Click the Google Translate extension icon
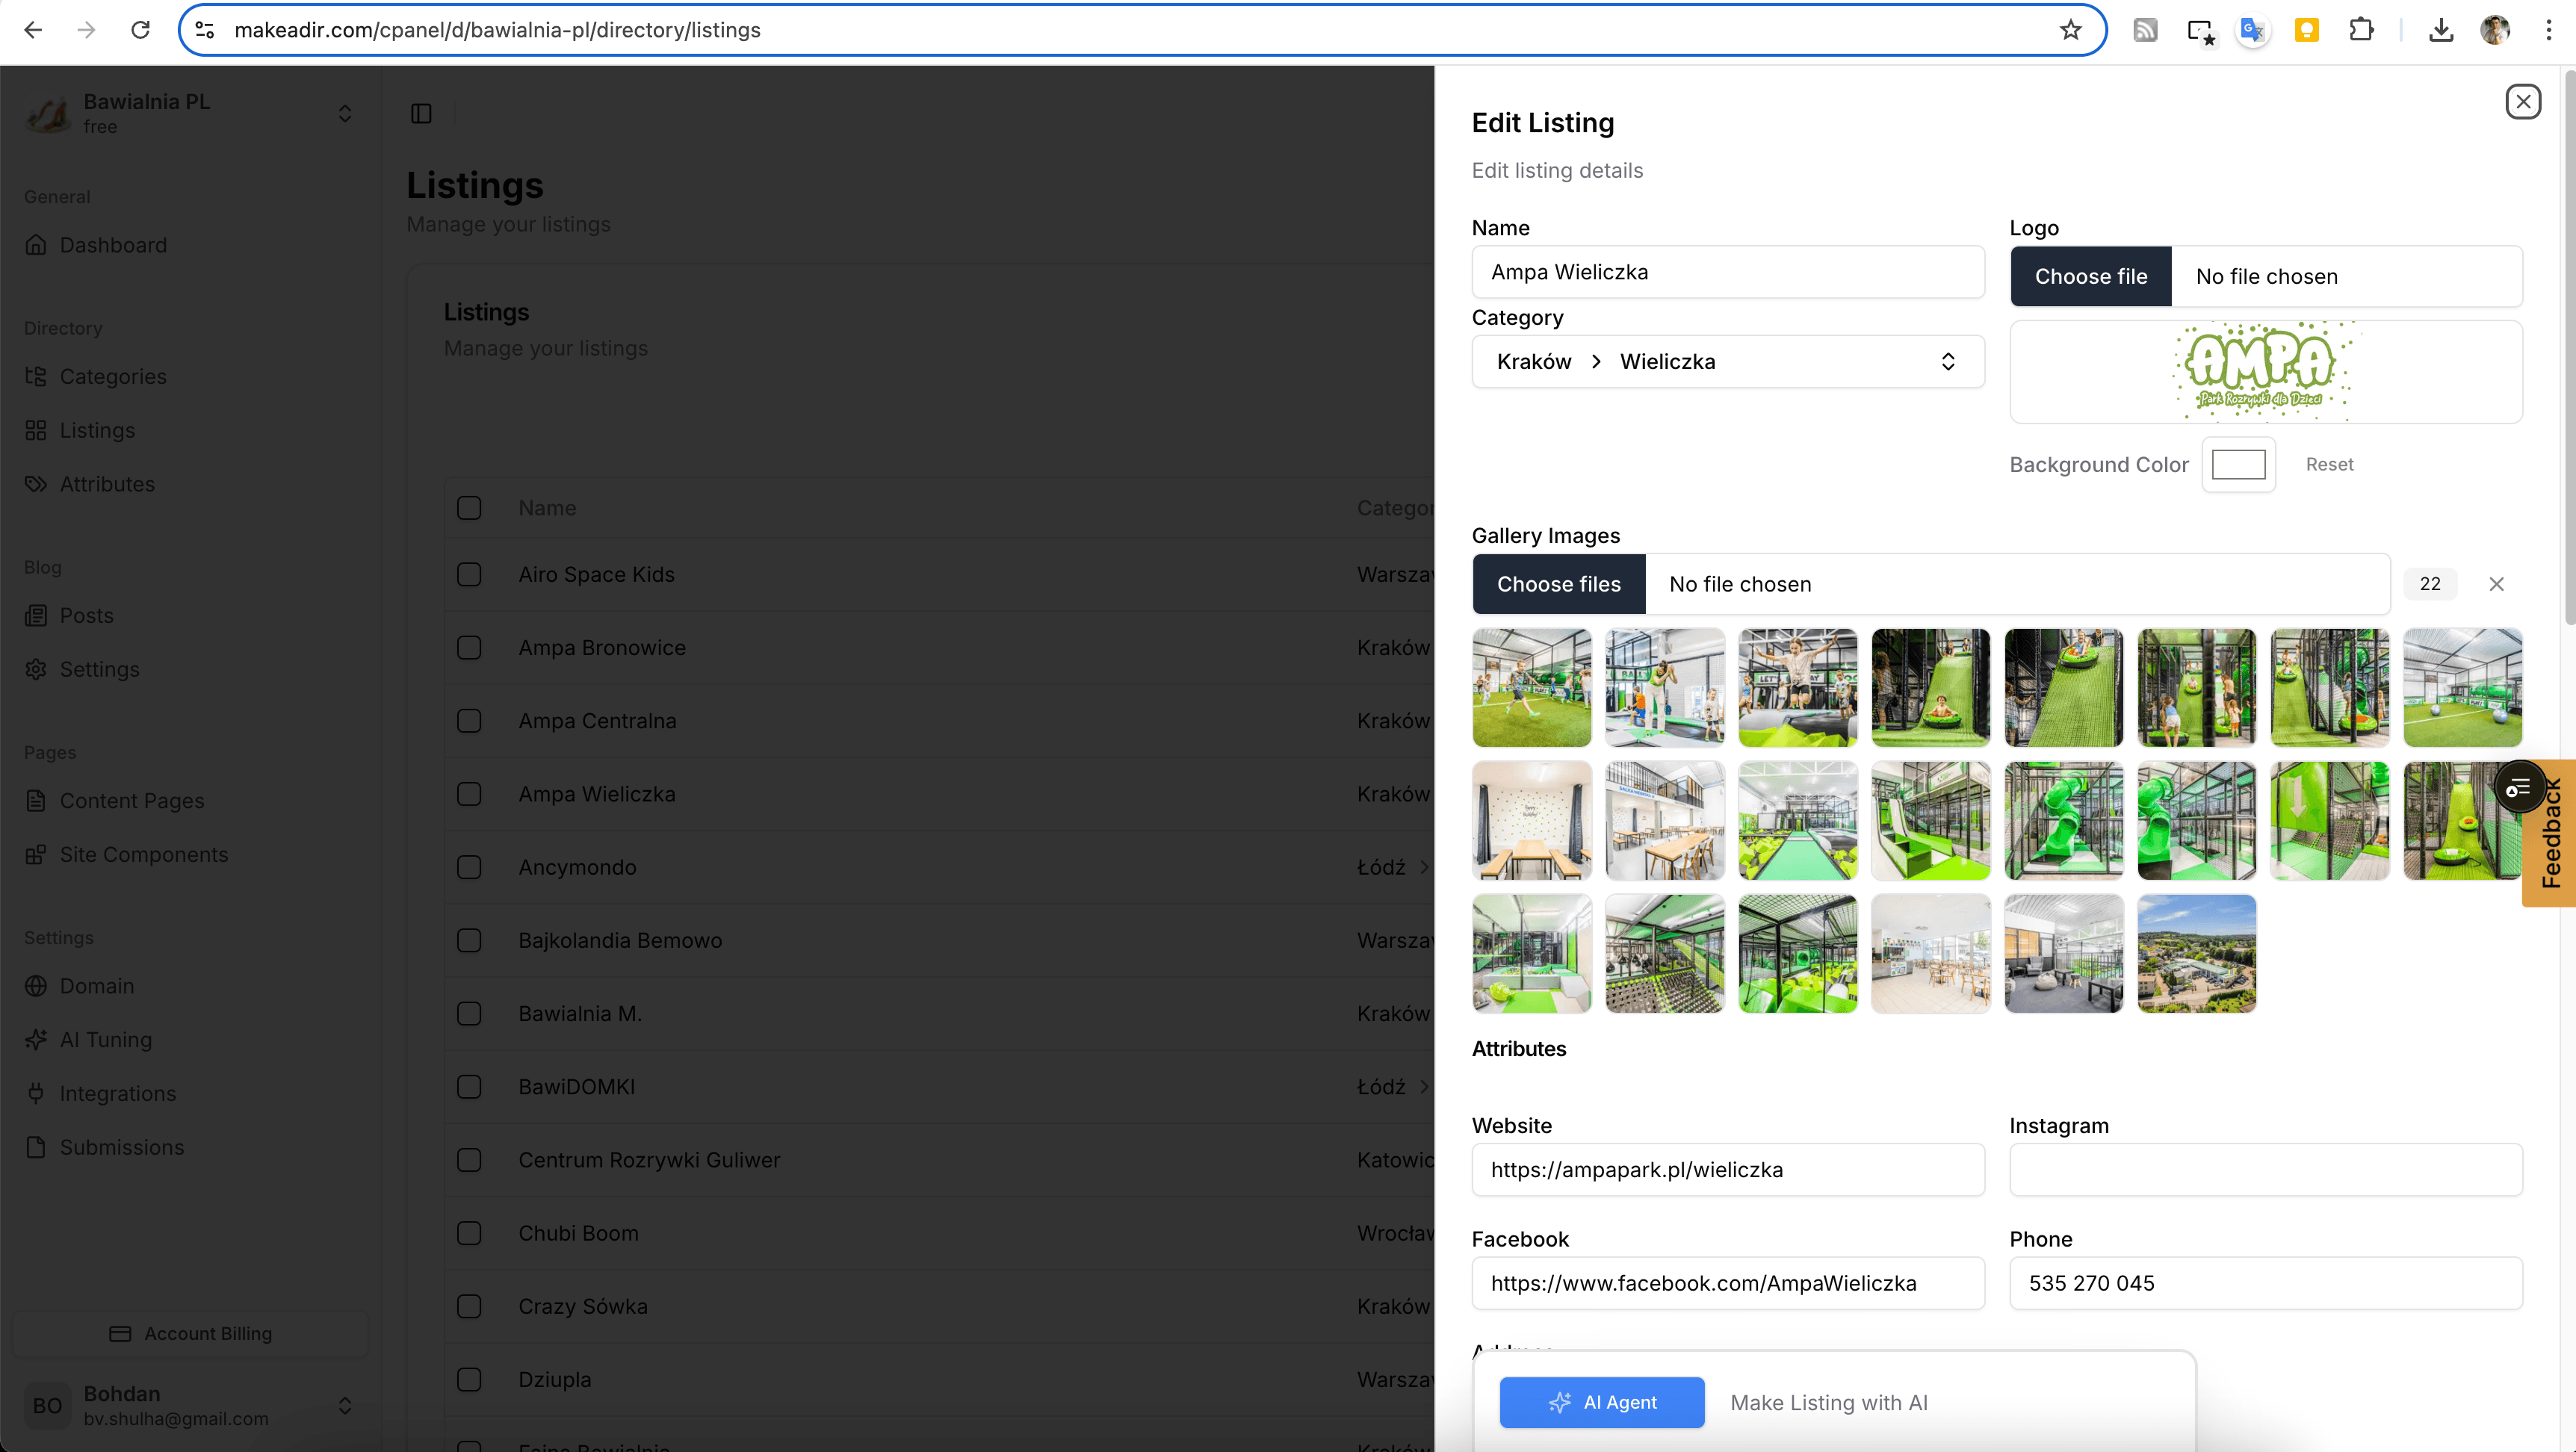Viewport: 2576px width, 1452px height. point(2252,30)
